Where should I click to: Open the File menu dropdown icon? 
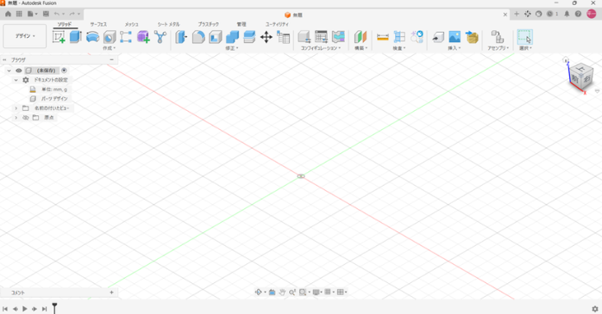(32, 14)
